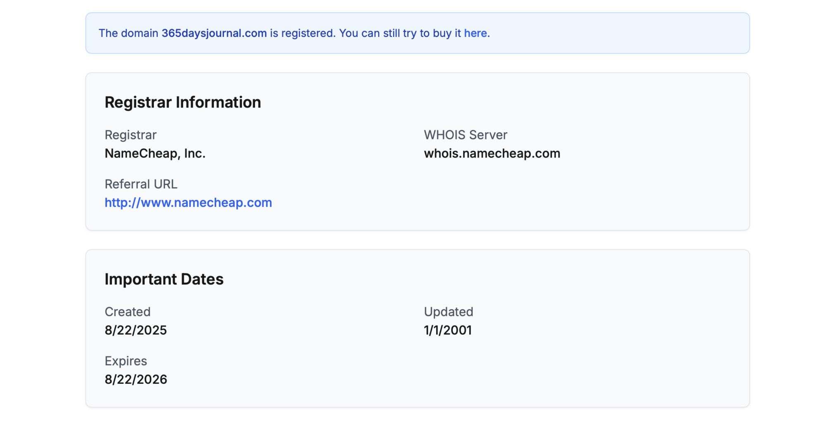This screenshot has width=827, height=423.
Task: Click empty space right of the banner message
Action: pos(620,33)
